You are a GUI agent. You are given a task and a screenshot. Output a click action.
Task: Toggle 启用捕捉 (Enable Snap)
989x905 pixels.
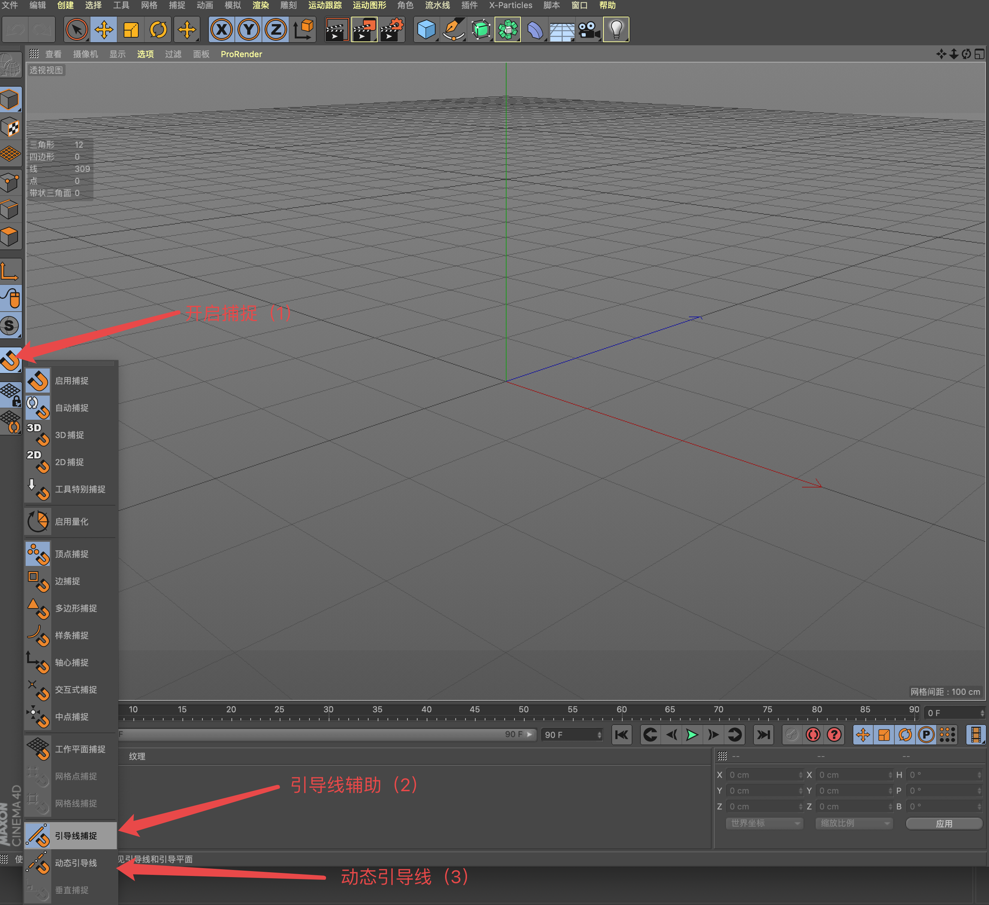70,381
